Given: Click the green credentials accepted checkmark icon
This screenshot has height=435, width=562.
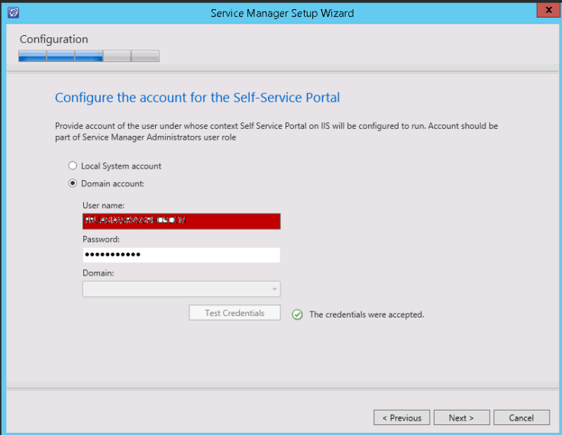Looking at the screenshot, I should pyautogui.click(x=298, y=314).
